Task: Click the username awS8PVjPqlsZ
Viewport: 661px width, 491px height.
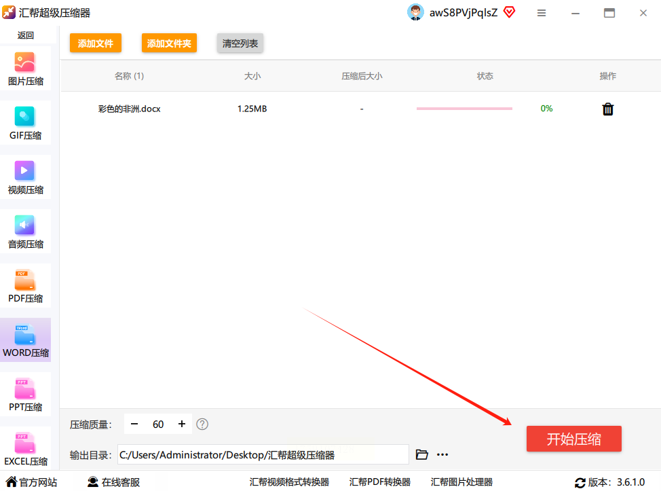Action: click(x=464, y=13)
